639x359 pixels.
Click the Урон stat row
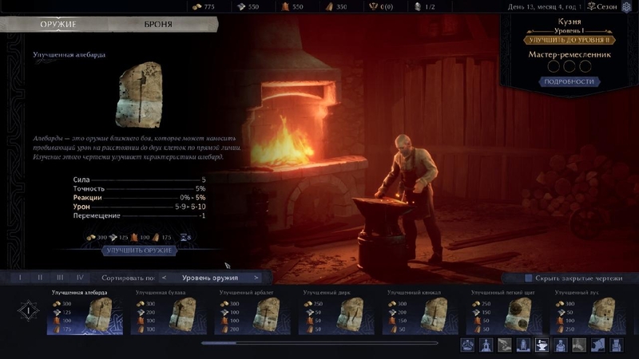click(139, 207)
